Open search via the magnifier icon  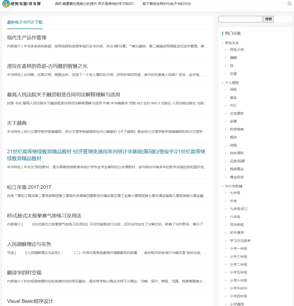[x=289, y=4]
